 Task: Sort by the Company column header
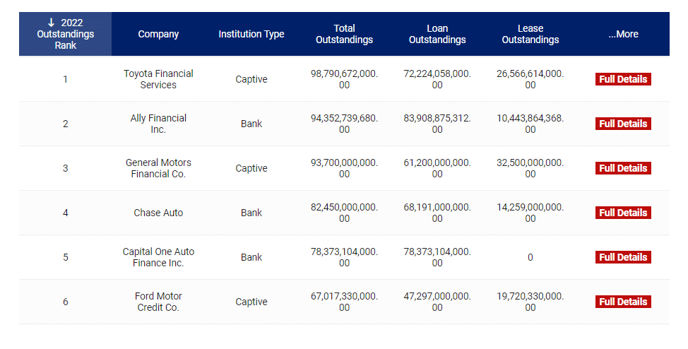158,34
